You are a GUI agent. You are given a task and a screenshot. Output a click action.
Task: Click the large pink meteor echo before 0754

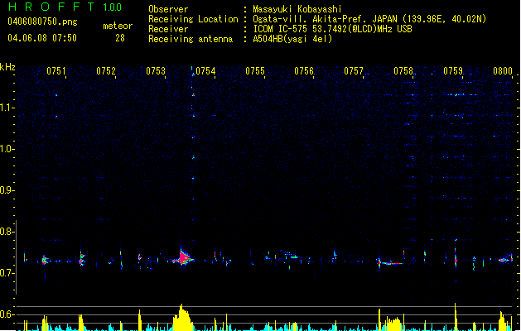coord(183,257)
